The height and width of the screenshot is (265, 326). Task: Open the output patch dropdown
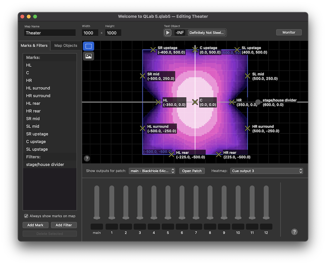tap(152, 171)
